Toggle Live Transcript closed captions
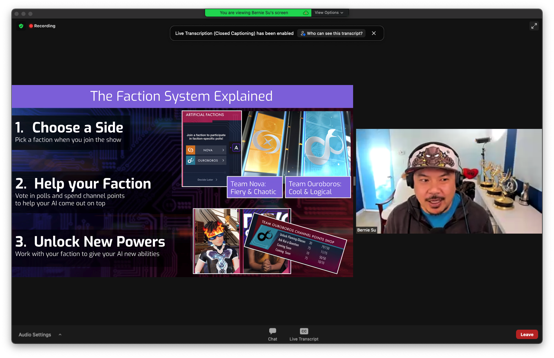554x358 pixels. pyautogui.click(x=304, y=334)
